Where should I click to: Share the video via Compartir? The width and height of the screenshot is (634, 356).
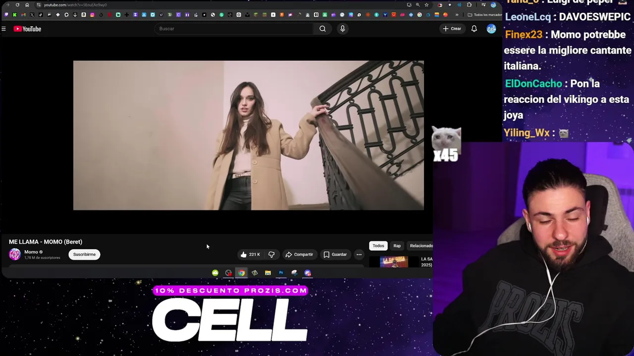pyautogui.click(x=299, y=255)
